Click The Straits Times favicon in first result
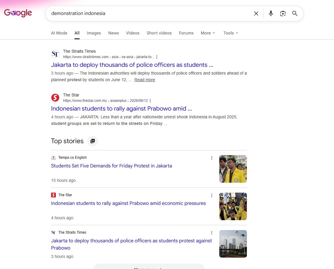The height and width of the screenshot is (269, 334). (55, 54)
